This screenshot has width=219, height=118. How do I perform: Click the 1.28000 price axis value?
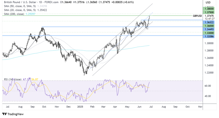tap(209, 51)
